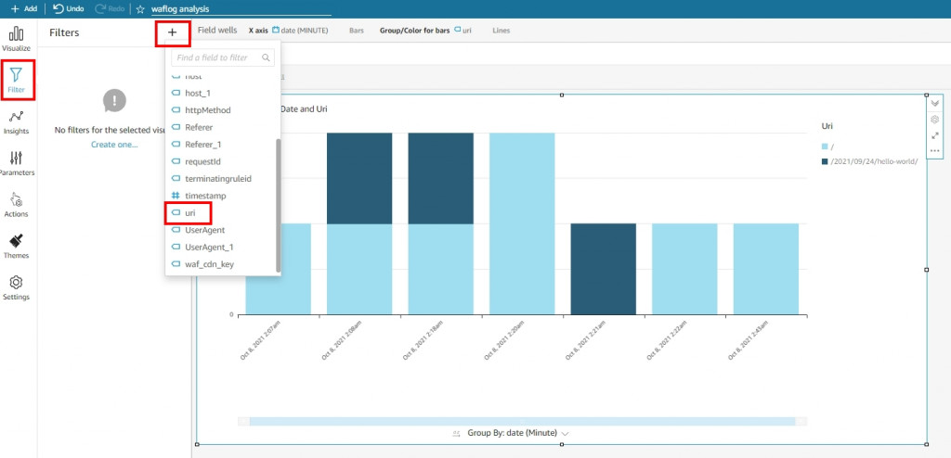This screenshot has width=951, height=458.
Task: Click the Undo button
Action: click(x=69, y=9)
